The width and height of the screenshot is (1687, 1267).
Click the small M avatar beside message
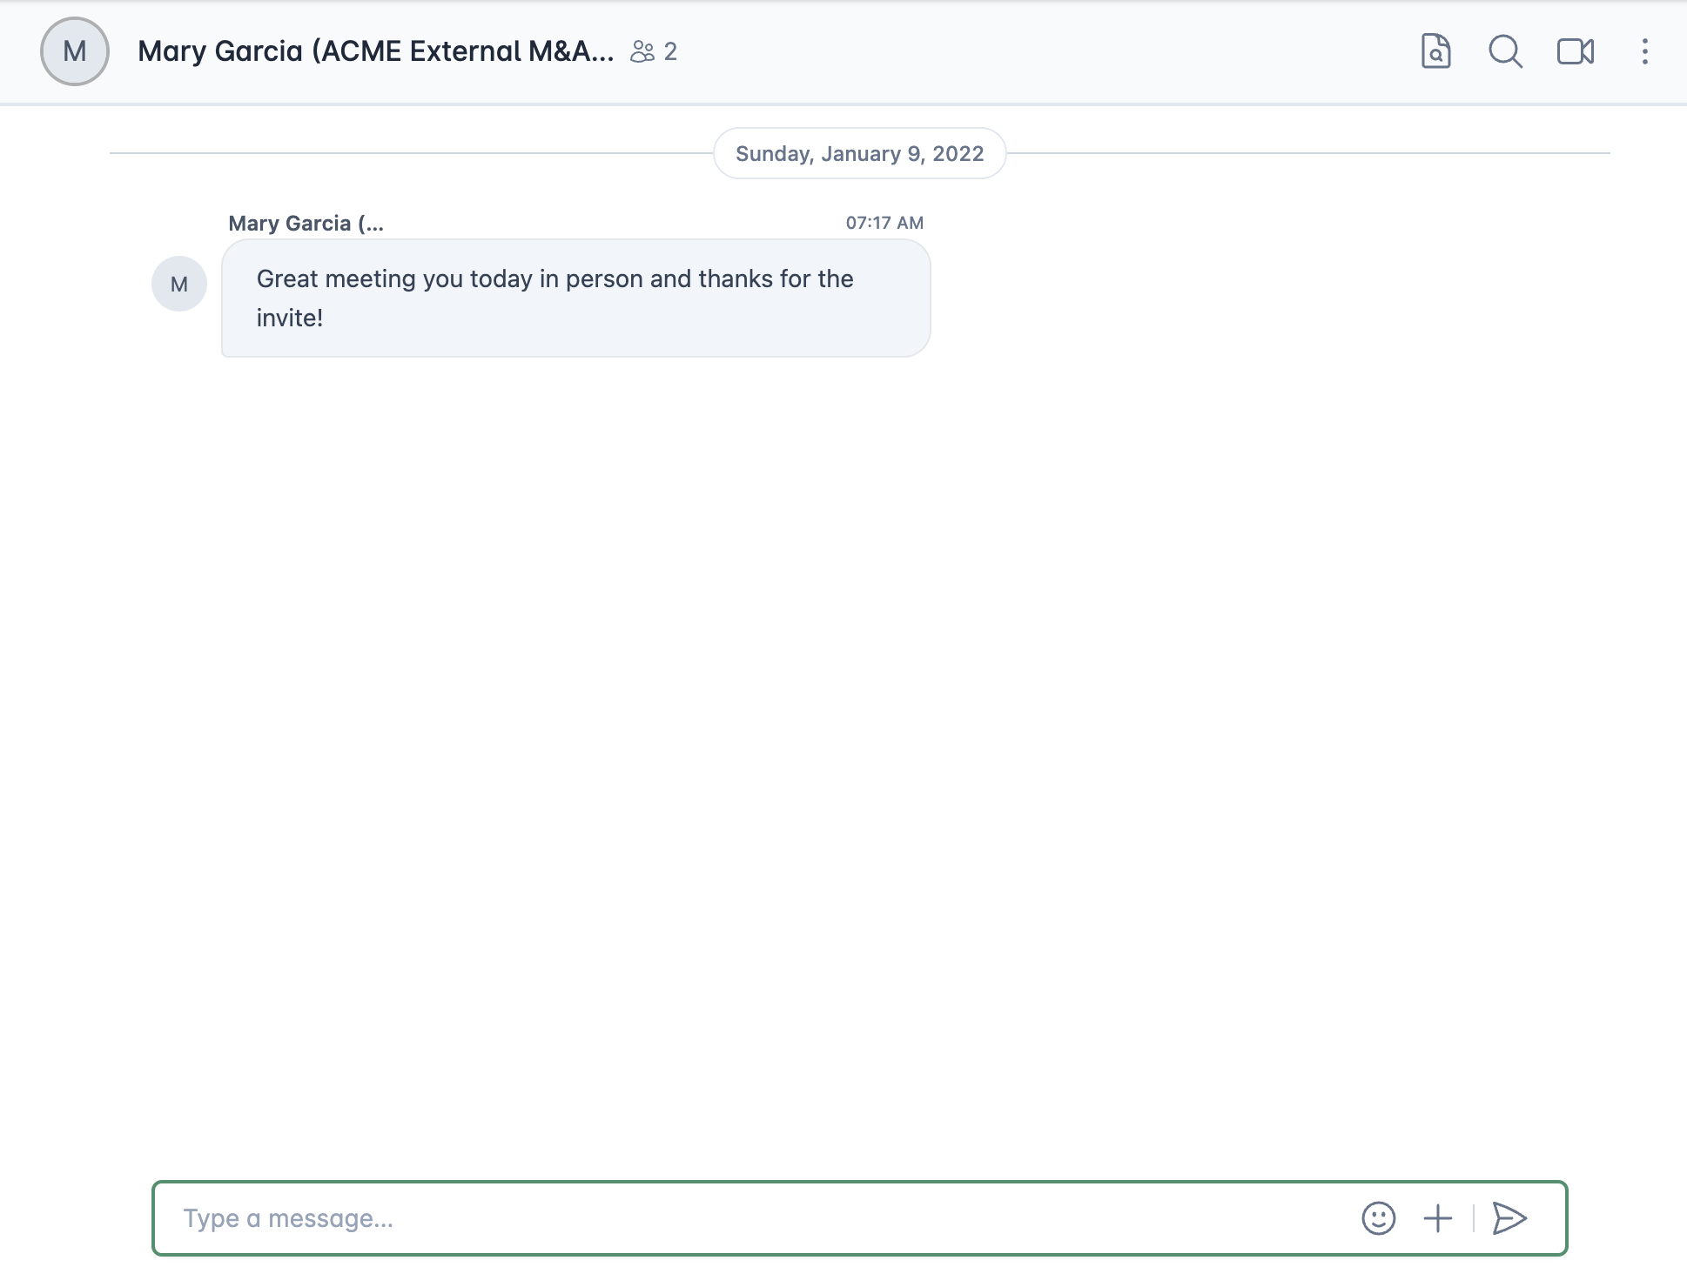point(179,284)
